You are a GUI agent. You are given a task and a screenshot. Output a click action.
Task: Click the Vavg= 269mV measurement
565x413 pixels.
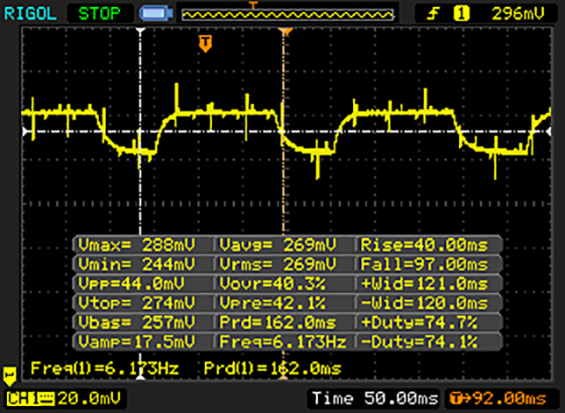[278, 245]
